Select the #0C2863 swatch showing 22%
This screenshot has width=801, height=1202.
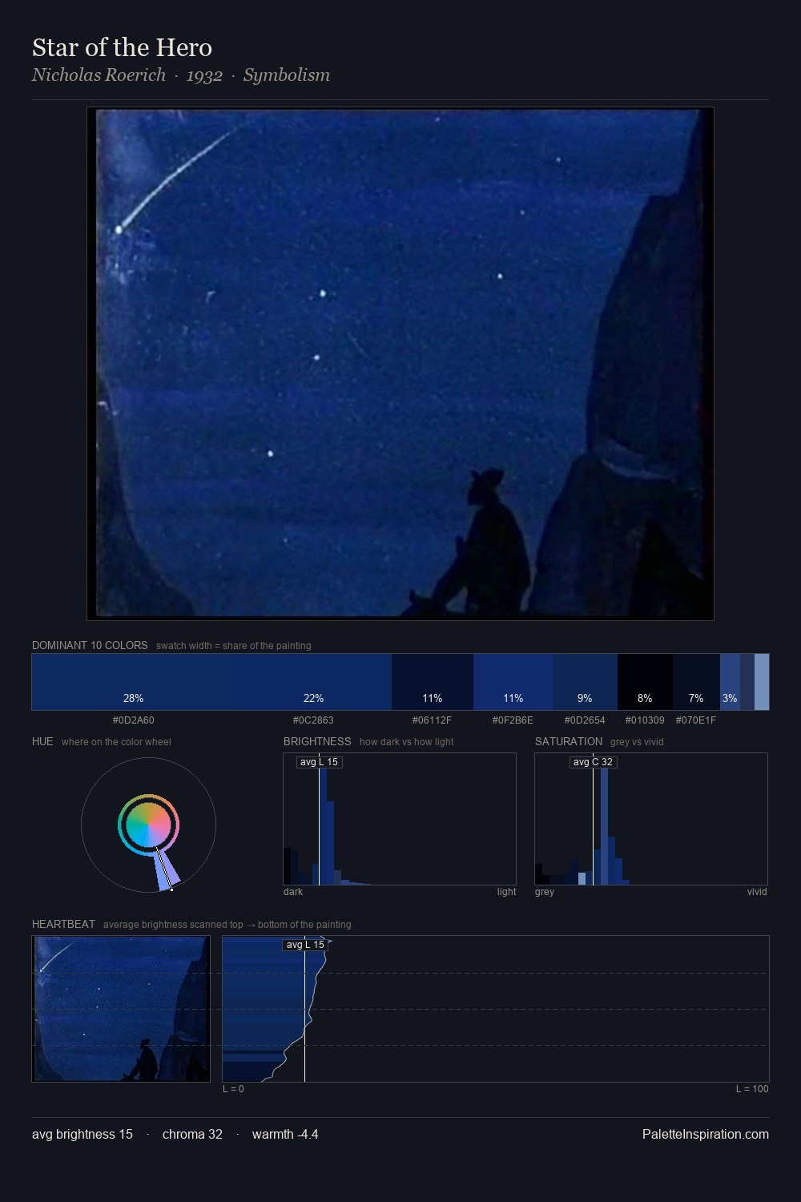tap(313, 682)
